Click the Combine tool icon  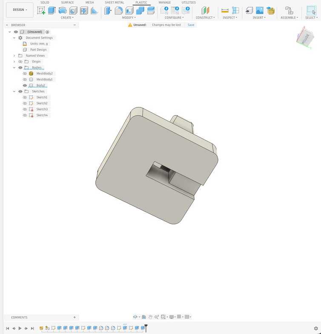(x=140, y=11)
